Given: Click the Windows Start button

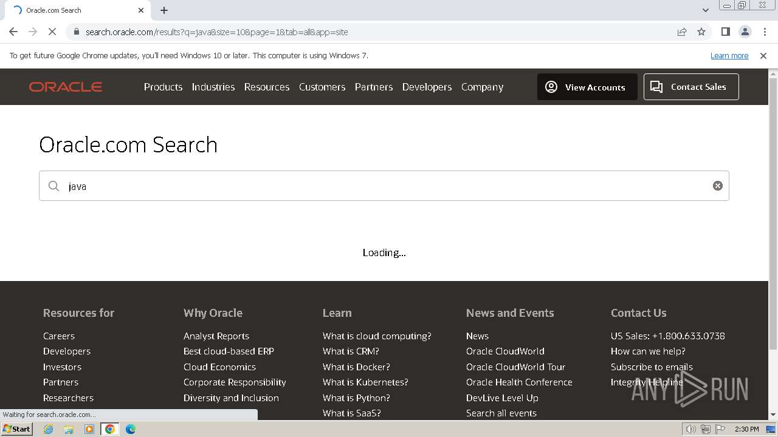Looking at the screenshot, I should point(17,429).
